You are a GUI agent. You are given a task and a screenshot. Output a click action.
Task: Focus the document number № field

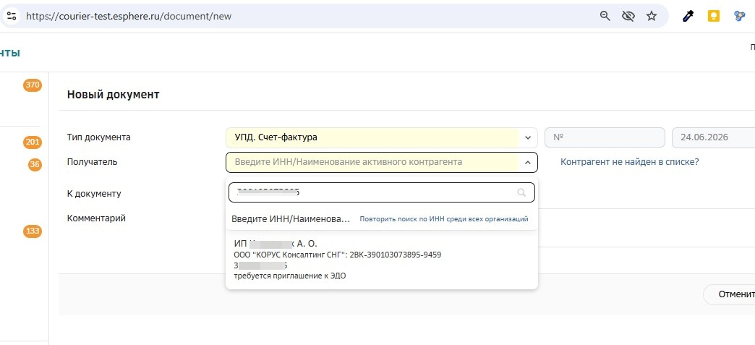[605, 138]
